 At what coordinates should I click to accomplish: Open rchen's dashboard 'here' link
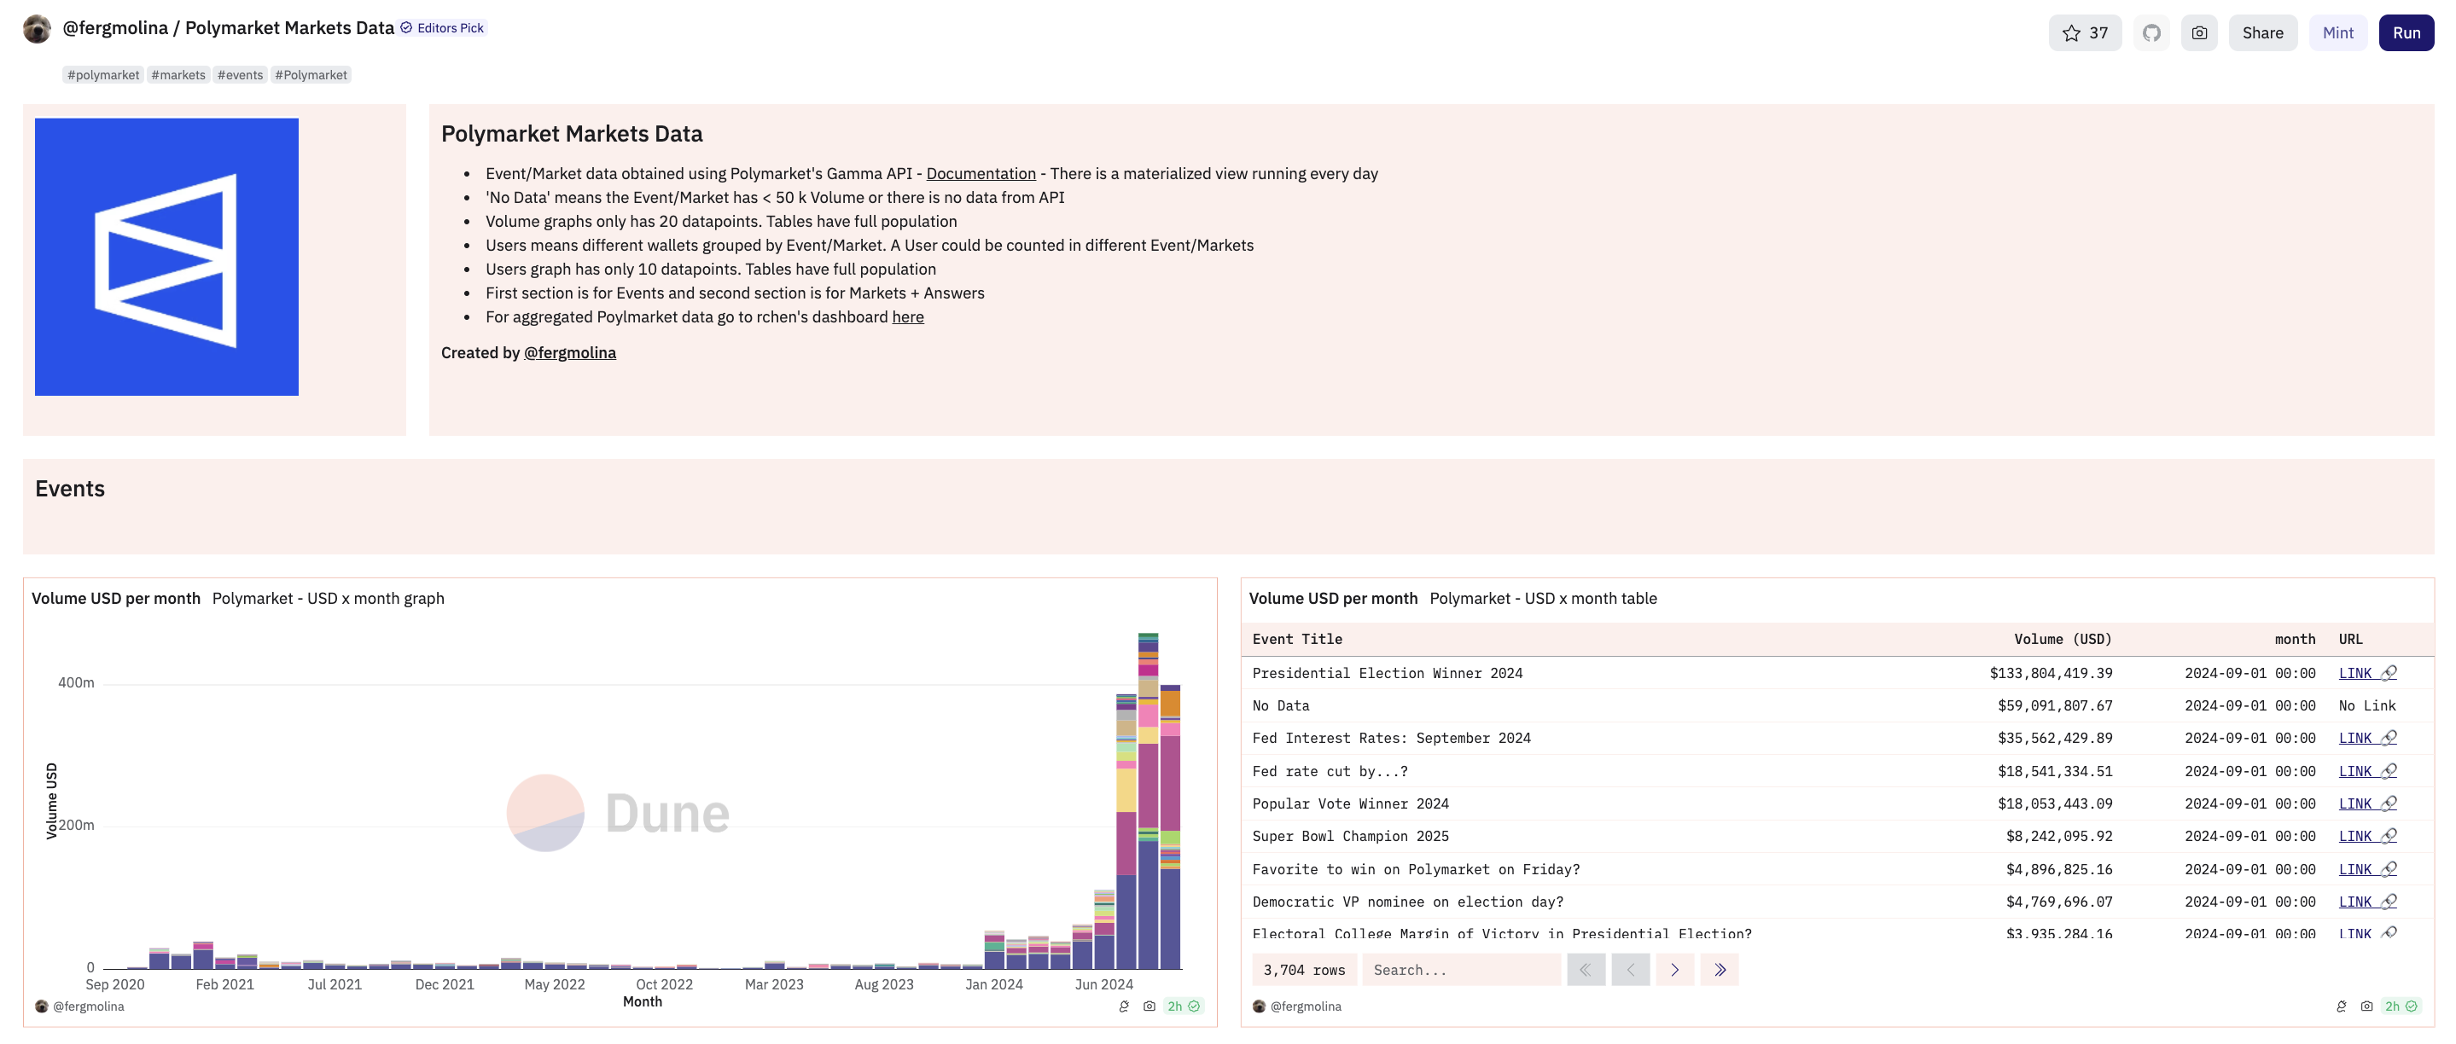coord(906,317)
